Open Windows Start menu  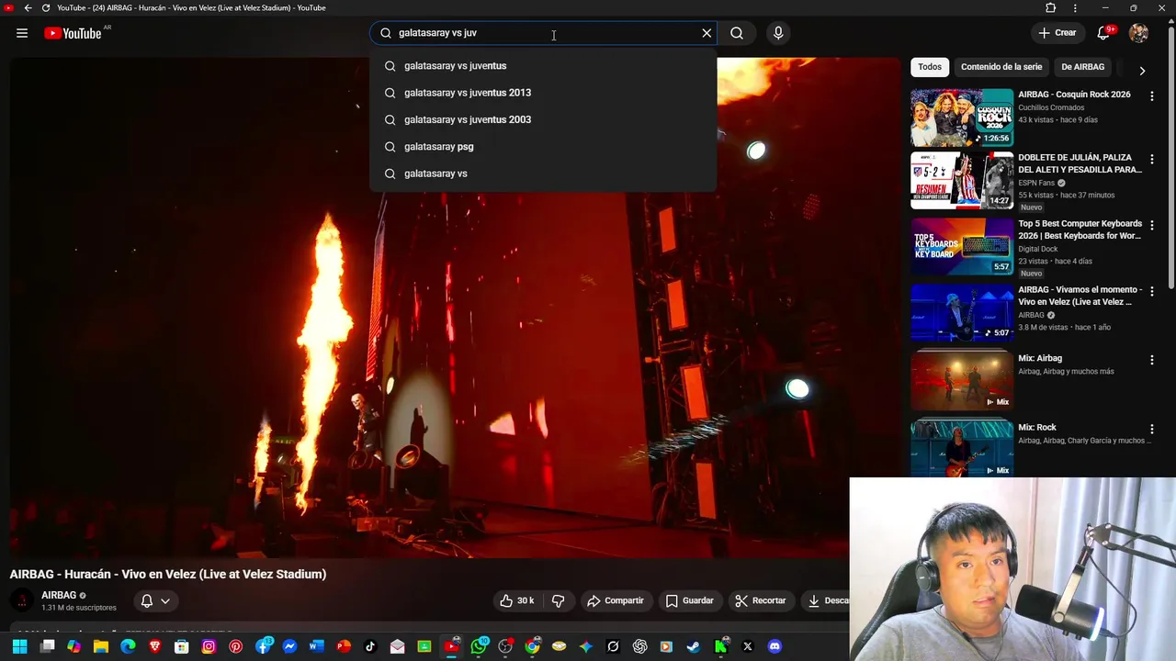click(19, 646)
